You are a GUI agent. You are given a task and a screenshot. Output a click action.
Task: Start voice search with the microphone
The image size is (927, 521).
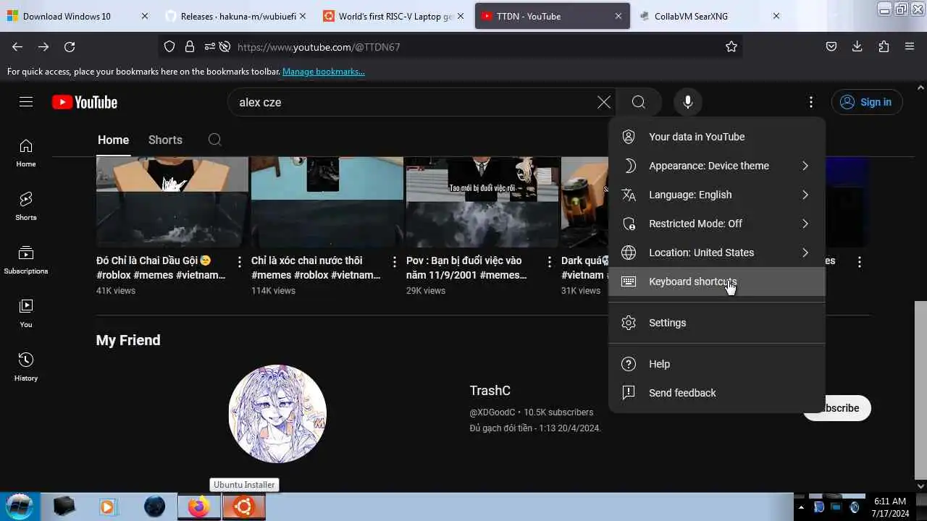(688, 102)
